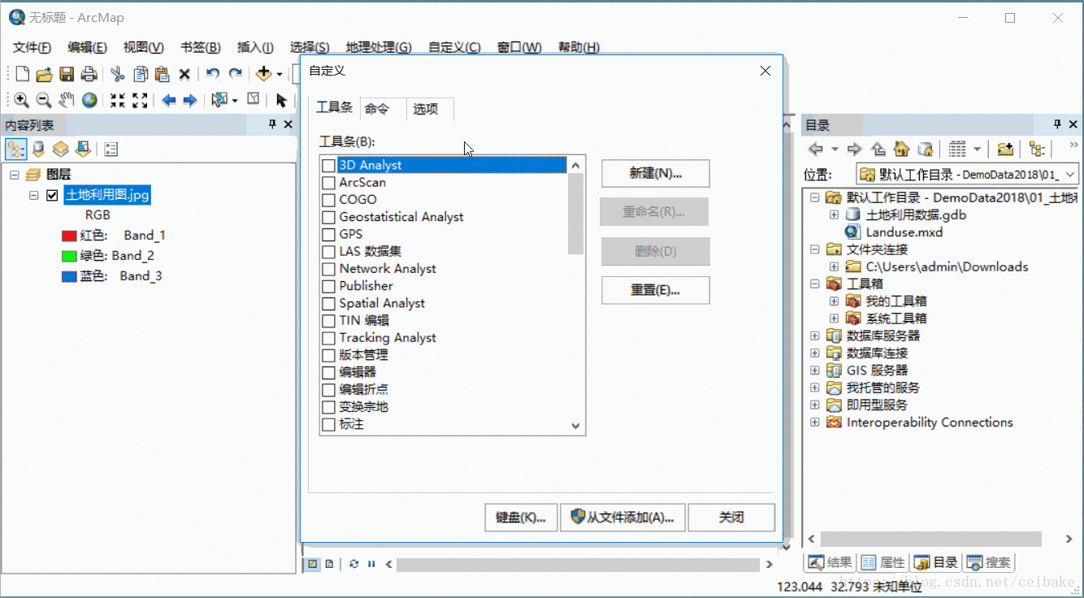
Task: Choose the Select Elements black pointer tool
Action: click(281, 100)
